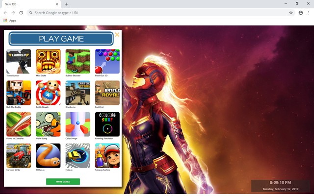This screenshot has height=196, width=314.
Task: Play the red tractor farming game icon
Action: click(x=19, y=156)
